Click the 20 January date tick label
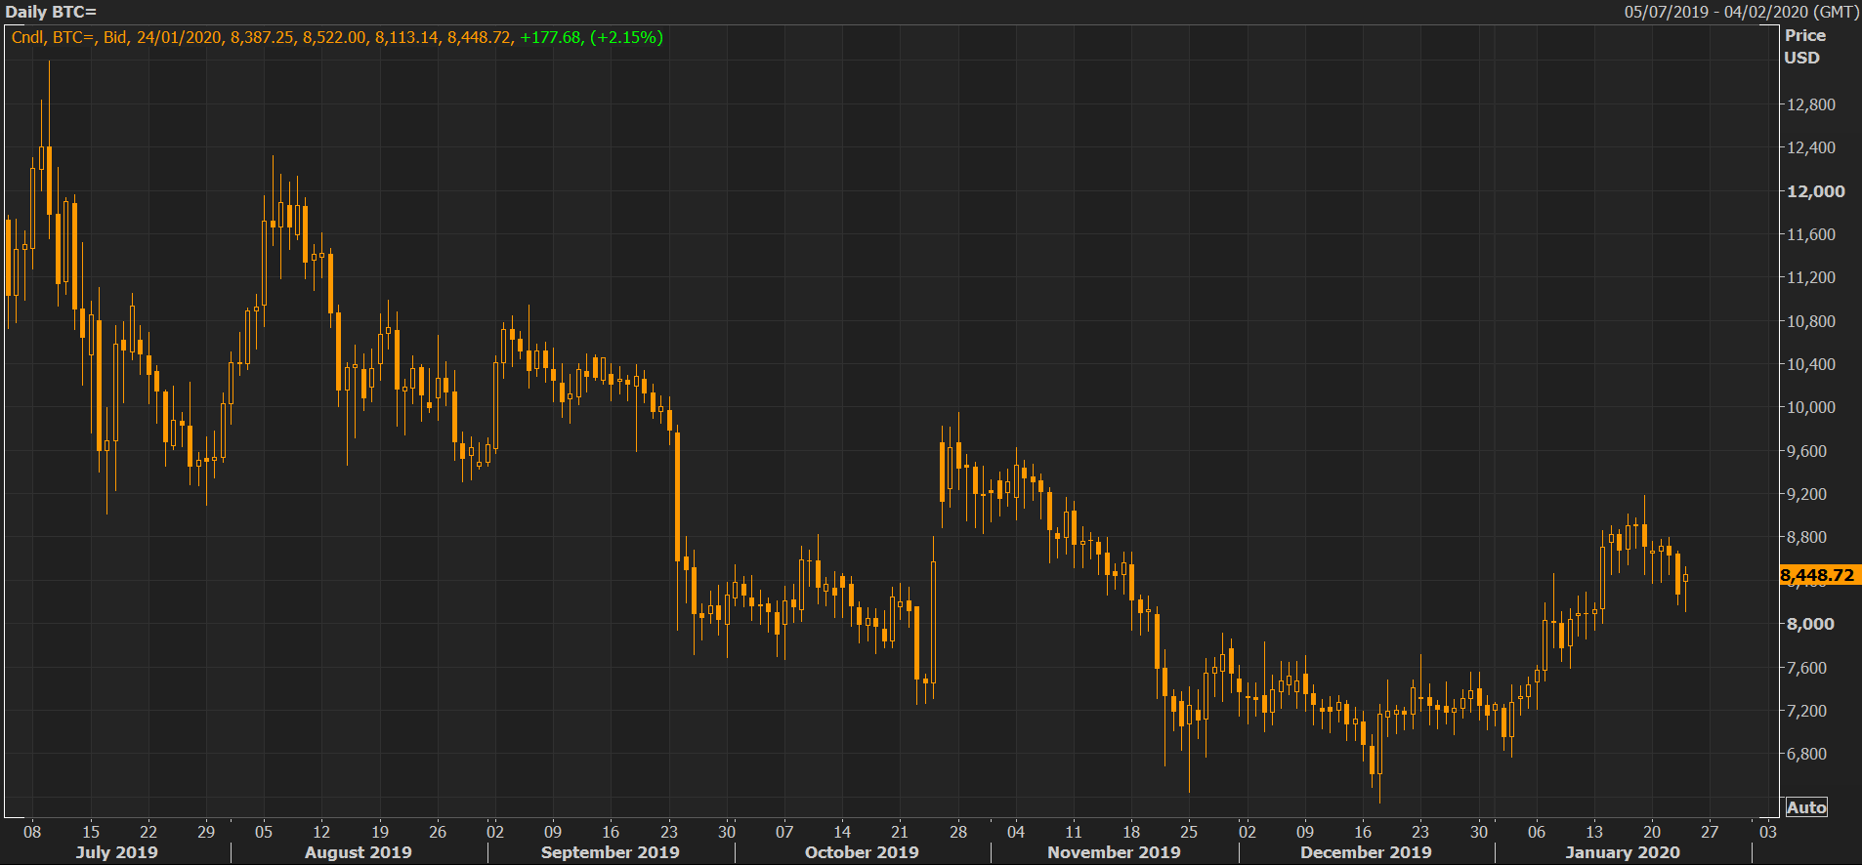The width and height of the screenshot is (1862, 865). click(1652, 832)
